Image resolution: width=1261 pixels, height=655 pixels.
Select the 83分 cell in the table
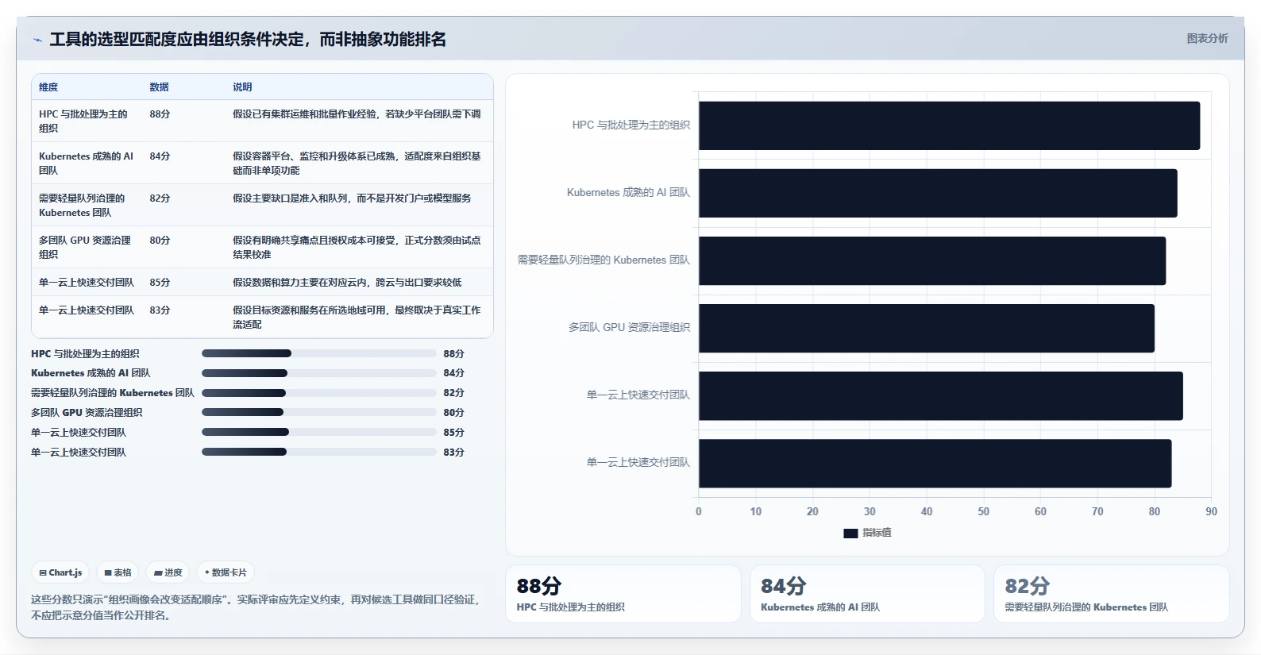coord(160,310)
